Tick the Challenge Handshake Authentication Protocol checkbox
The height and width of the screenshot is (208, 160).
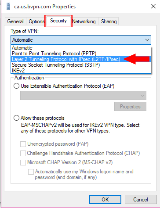click(x=23, y=153)
